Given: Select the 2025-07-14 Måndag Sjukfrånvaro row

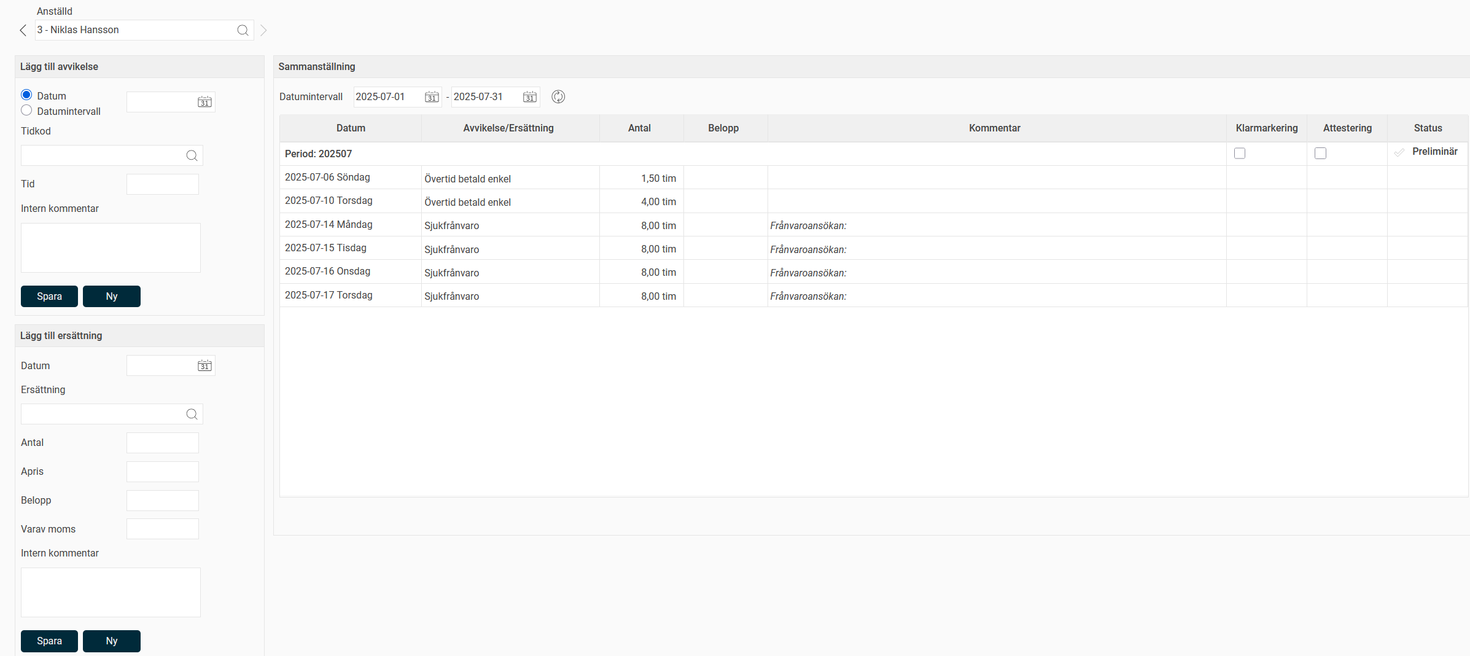Looking at the screenshot, I should click(x=451, y=225).
